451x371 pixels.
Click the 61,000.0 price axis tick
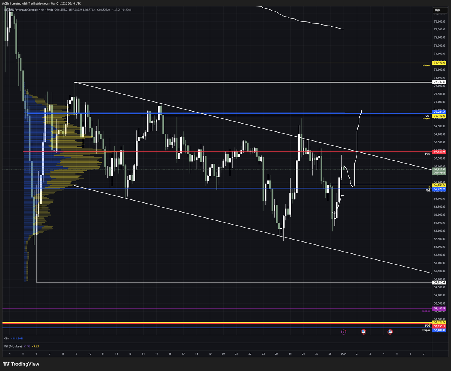point(439,263)
